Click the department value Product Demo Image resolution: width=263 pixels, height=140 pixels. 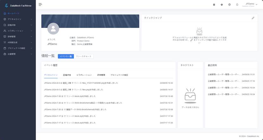pos(83,41)
